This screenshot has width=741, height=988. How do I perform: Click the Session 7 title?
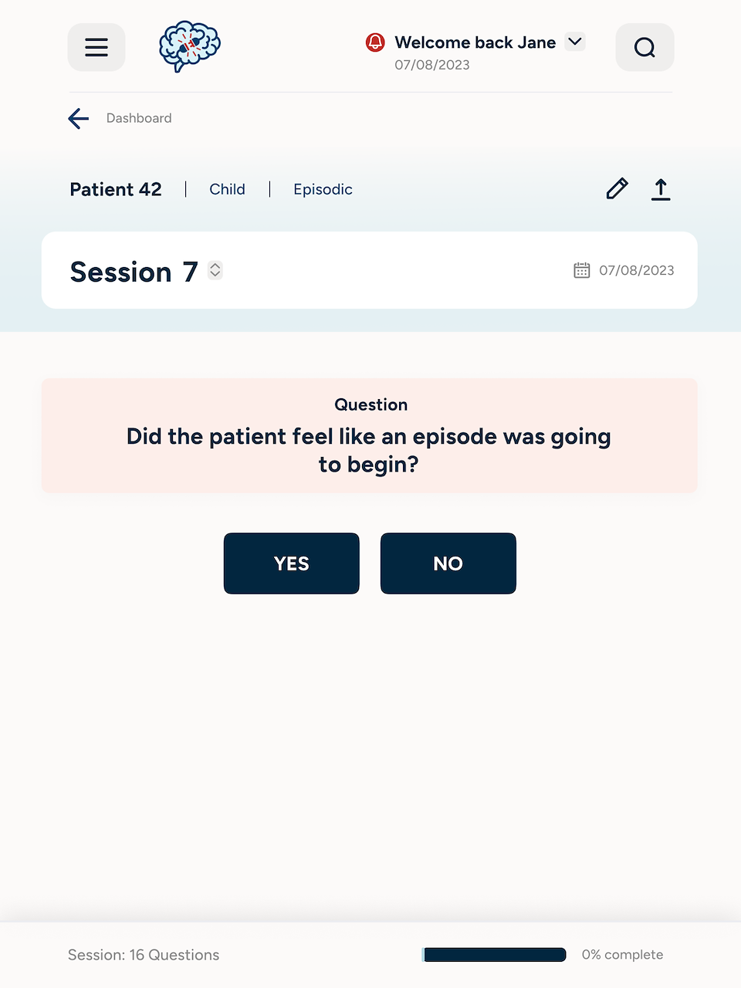point(134,272)
